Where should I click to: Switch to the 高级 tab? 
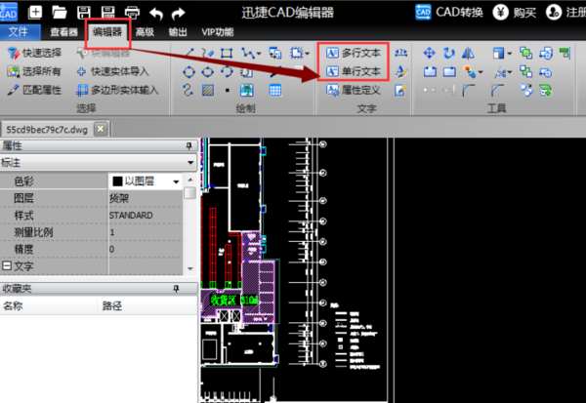(x=145, y=32)
